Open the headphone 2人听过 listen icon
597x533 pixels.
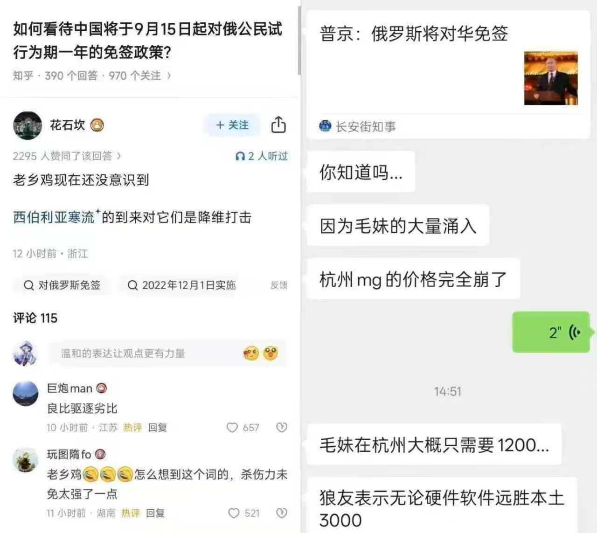[240, 156]
